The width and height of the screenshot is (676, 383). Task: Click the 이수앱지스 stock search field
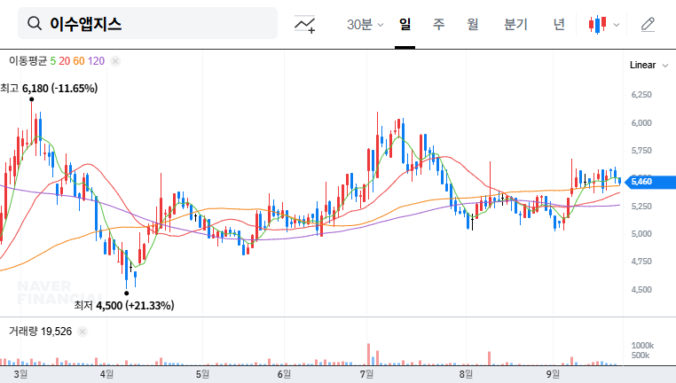pyautogui.click(x=147, y=23)
